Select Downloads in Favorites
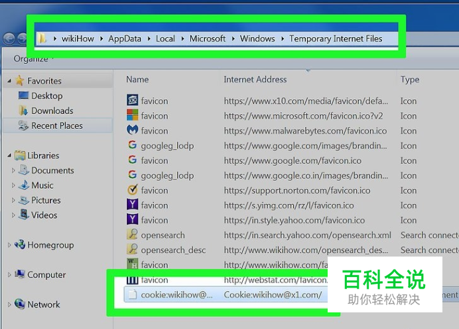459x329 pixels. 52,111
